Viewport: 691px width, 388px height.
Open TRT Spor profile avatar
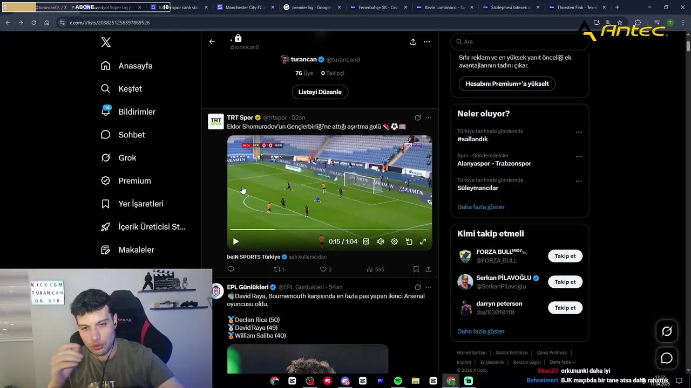click(216, 121)
